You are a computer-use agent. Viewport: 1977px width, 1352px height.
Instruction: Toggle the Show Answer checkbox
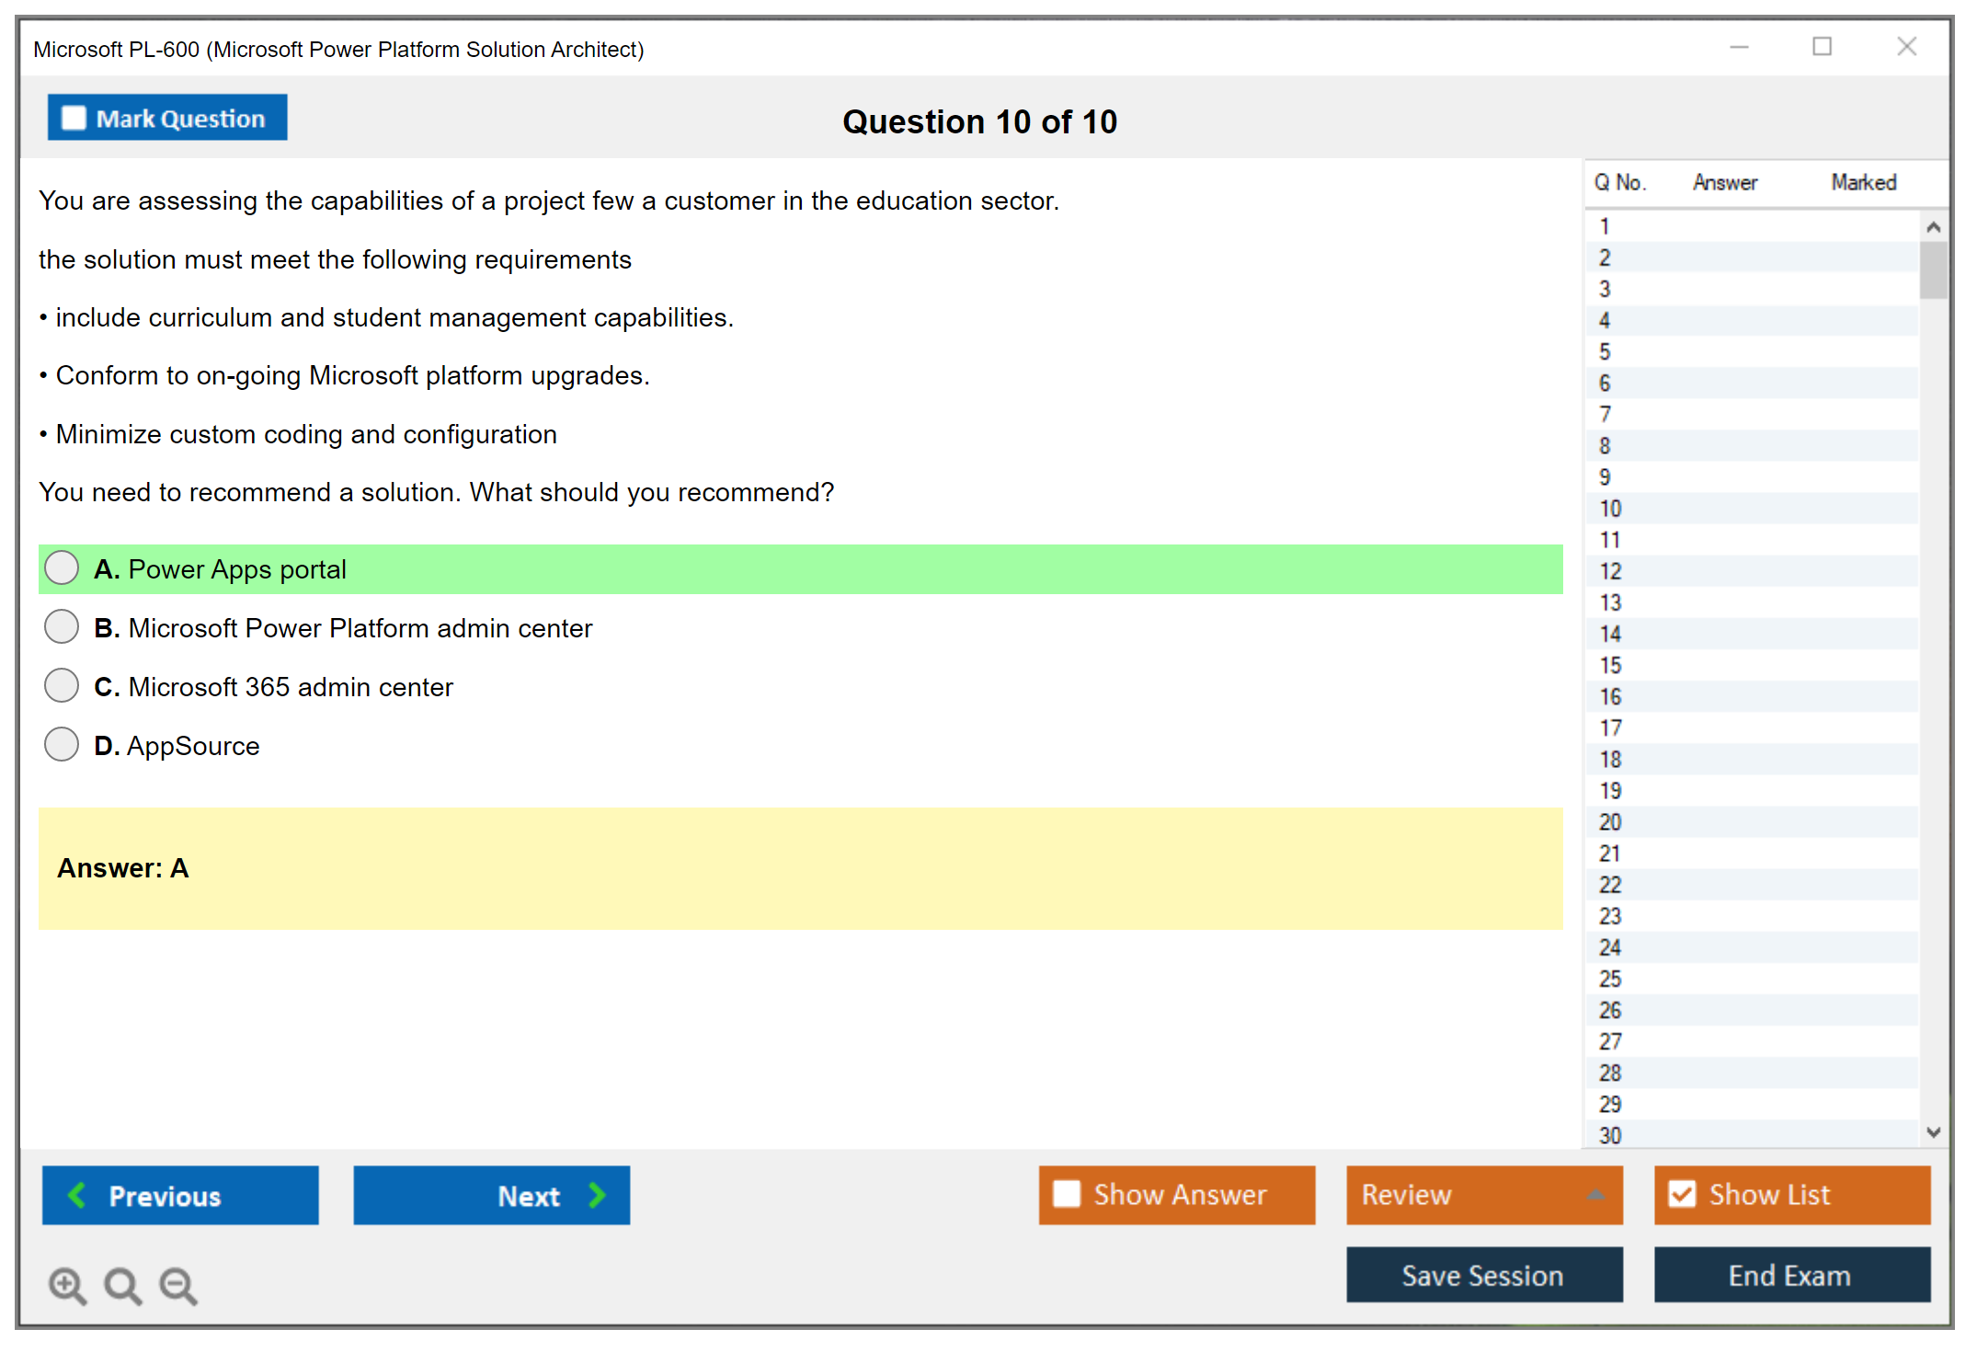[x=1067, y=1194]
